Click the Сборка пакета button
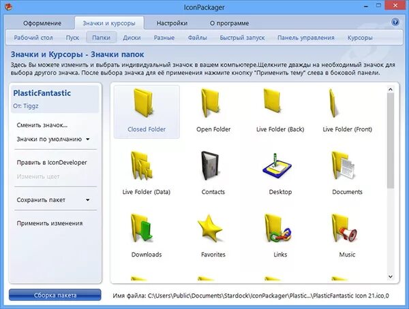This screenshot has height=309, width=409. [55, 295]
